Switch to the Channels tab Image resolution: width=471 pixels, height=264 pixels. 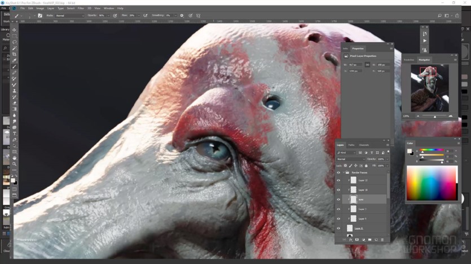(x=364, y=145)
